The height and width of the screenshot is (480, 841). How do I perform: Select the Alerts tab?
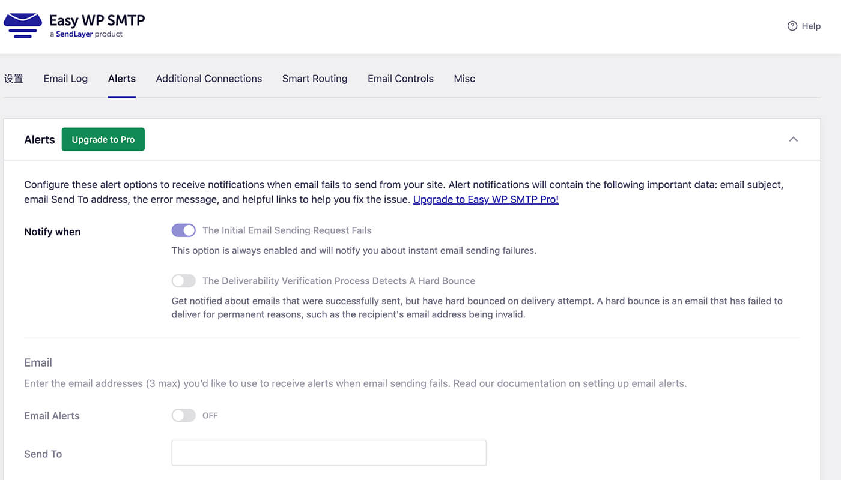(122, 79)
